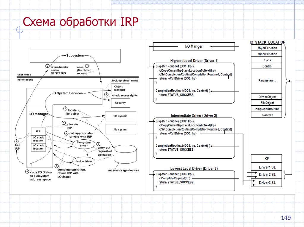304x227 pixels.
Task: Click "return IoCallDriver (DO2, Irp)" line
Action: point(178,78)
